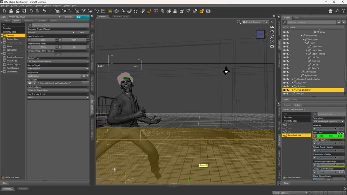This screenshot has width=347, height=195.
Task: Switch to the Presets tab in Render Settings
Action: [6, 21]
